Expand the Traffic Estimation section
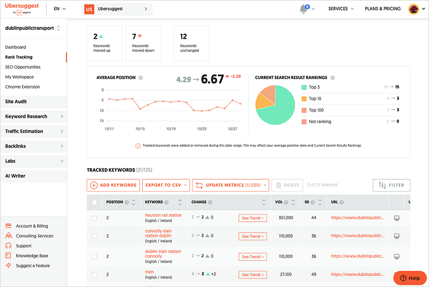The image size is (429, 287). [34, 131]
